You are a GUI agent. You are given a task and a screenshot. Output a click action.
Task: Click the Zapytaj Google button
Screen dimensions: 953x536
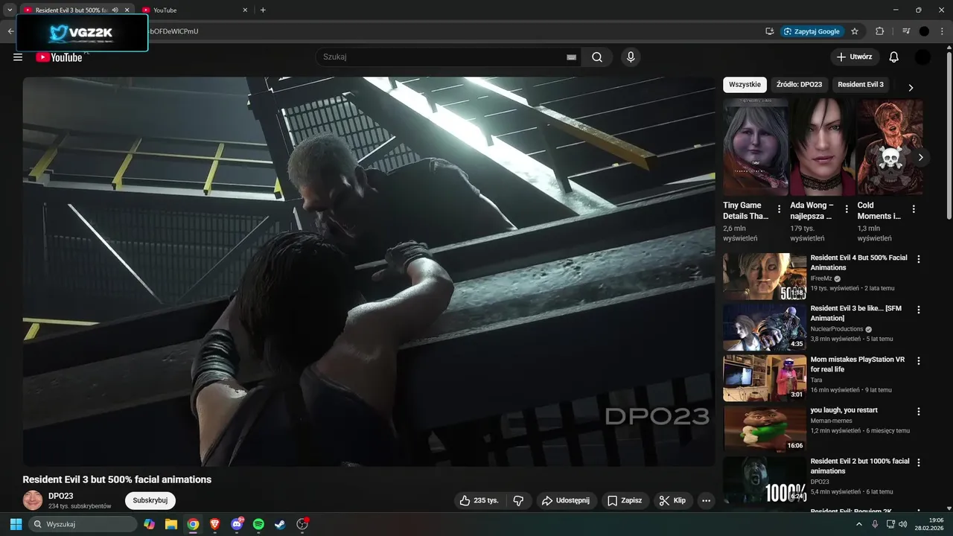pos(812,31)
